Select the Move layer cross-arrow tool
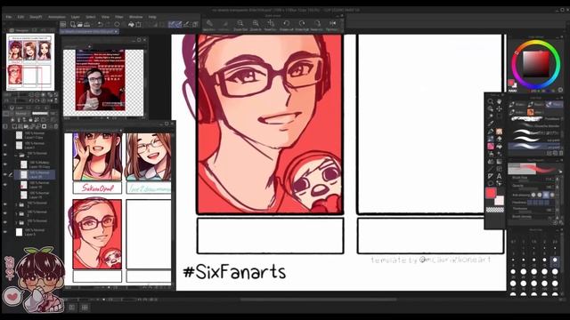 (499, 108)
